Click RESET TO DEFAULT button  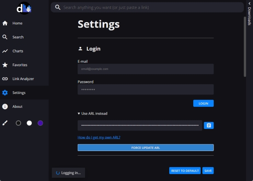(x=185, y=171)
